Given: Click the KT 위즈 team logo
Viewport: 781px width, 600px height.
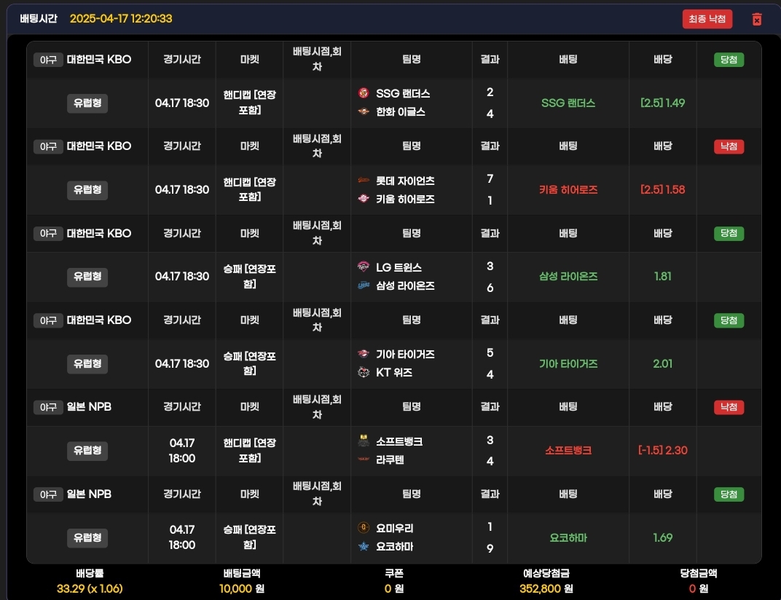Looking at the screenshot, I should 364,373.
